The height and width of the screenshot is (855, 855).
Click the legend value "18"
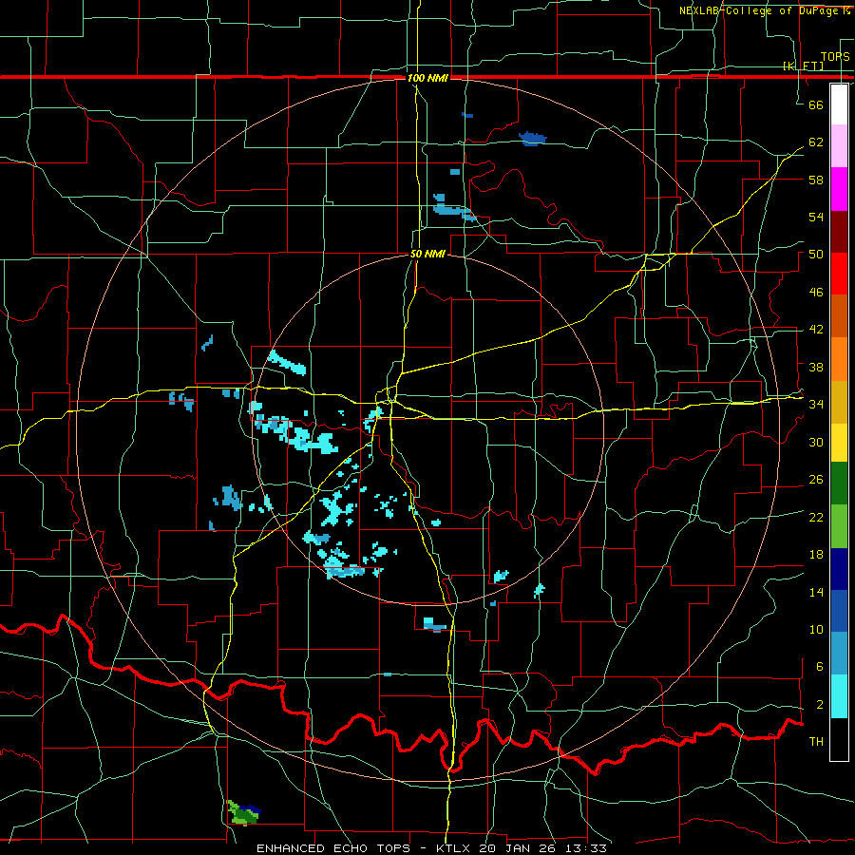coord(816,555)
